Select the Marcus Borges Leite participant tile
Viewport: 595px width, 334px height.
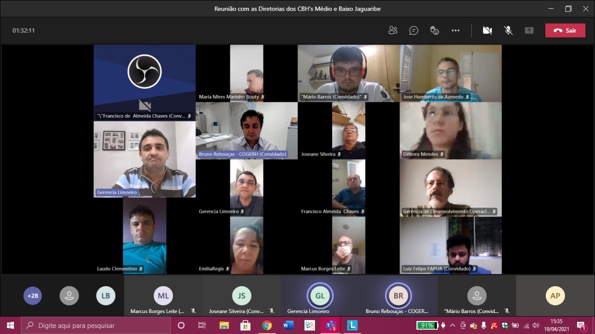point(163,296)
